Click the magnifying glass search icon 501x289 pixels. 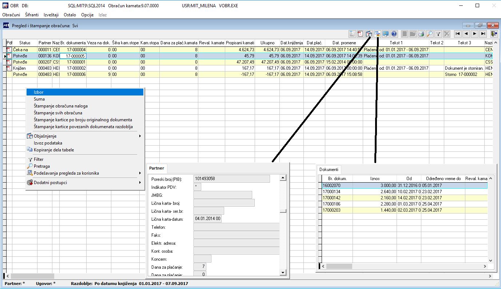tap(430, 34)
